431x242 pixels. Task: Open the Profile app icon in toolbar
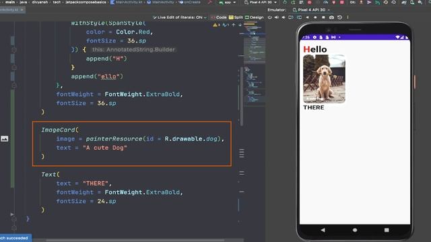tap(325, 2)
